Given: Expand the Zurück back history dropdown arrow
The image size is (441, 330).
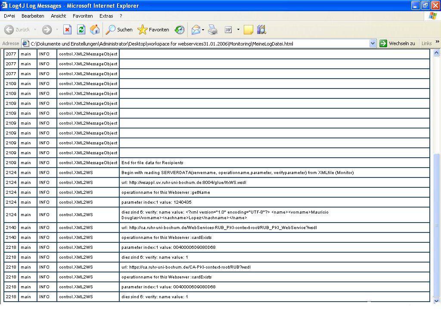Looking at the screenshot, I should [x=35, y=30].
